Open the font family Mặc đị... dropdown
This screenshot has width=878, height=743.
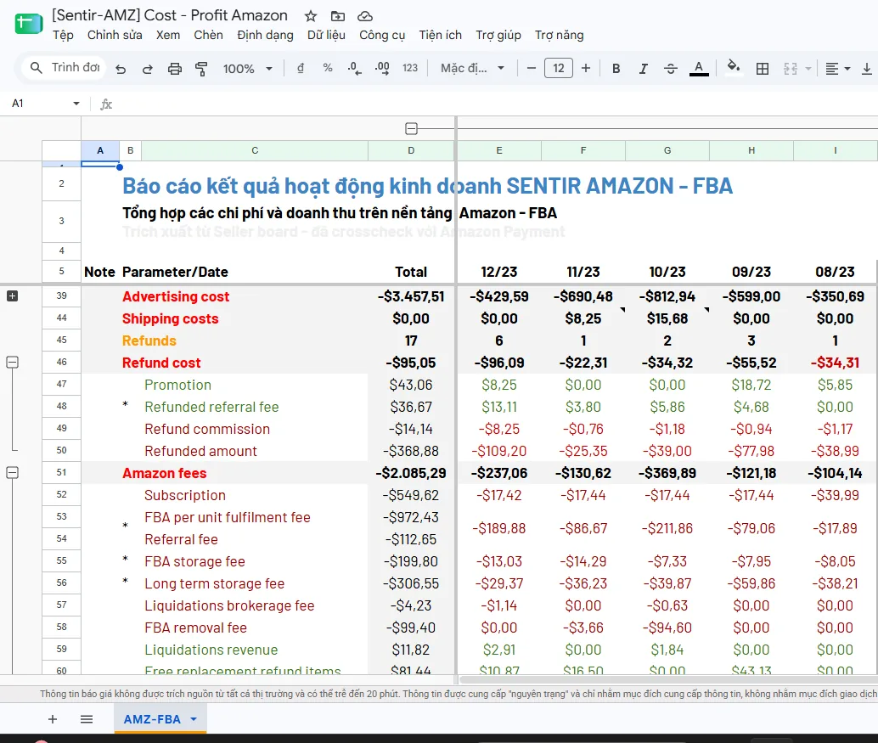pos(472,68)
